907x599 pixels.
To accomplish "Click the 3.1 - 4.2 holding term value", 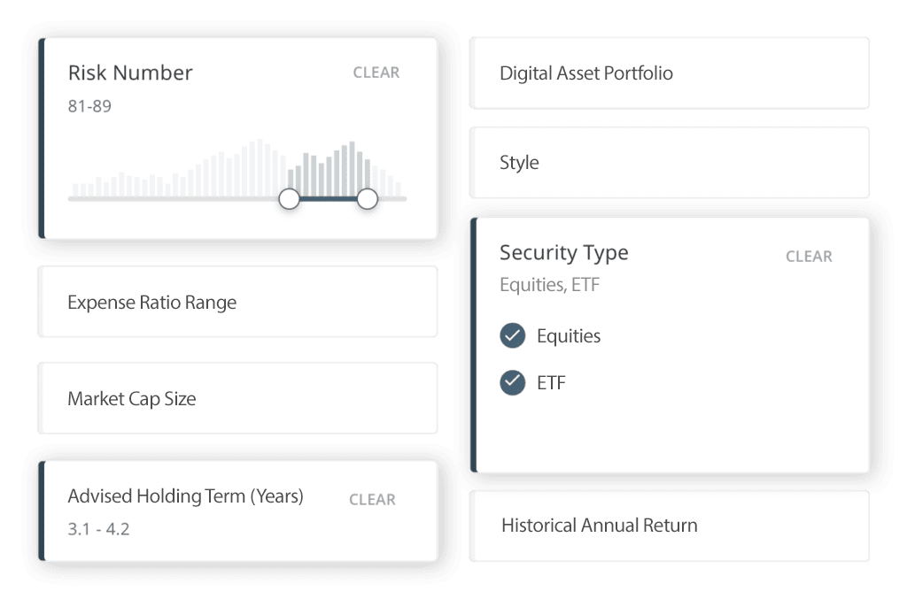I will click(x=98, y=529).
